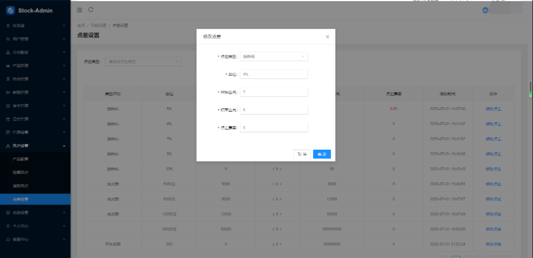
Task: Select the highlighted 点差设置 submenu item
Action: click(x=35, y=199)
